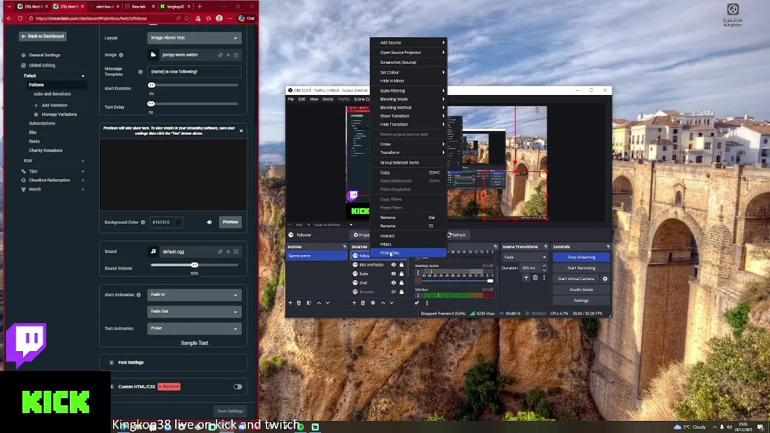Screen dimensions: 770x433
Task: Open the Fade Out alert animation dropdown
Action: coord(194,312)
